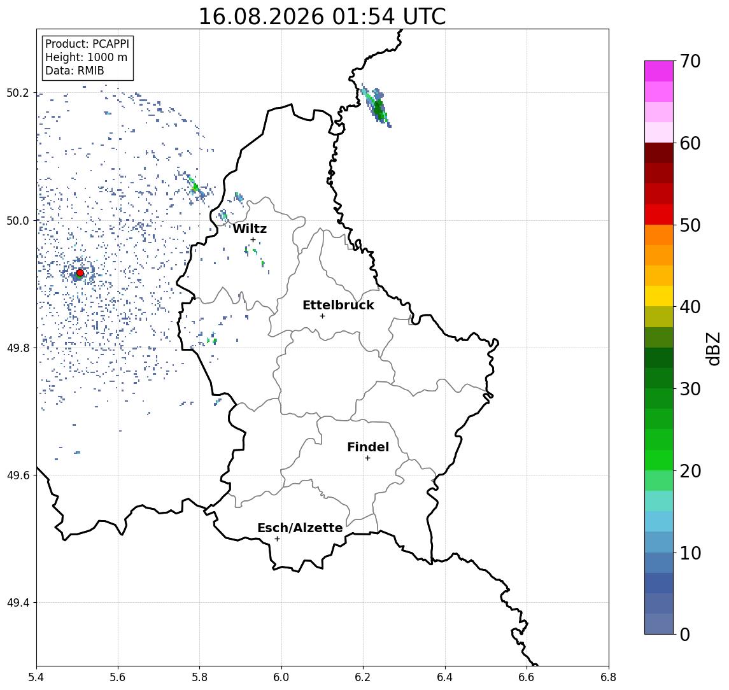Image resolution: width=729 pixels, height=690 pixels.
Task: Click the Wiltz city label
Action: [250, 229]
